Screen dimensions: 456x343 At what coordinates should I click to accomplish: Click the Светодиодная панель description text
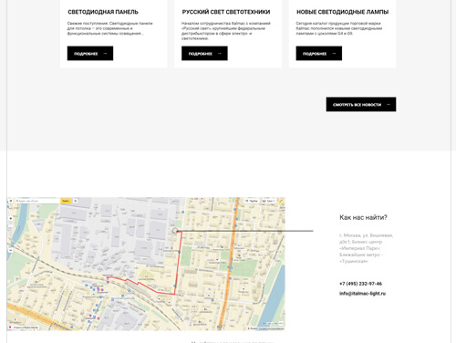pyautogui.click(x=109, y=28)
